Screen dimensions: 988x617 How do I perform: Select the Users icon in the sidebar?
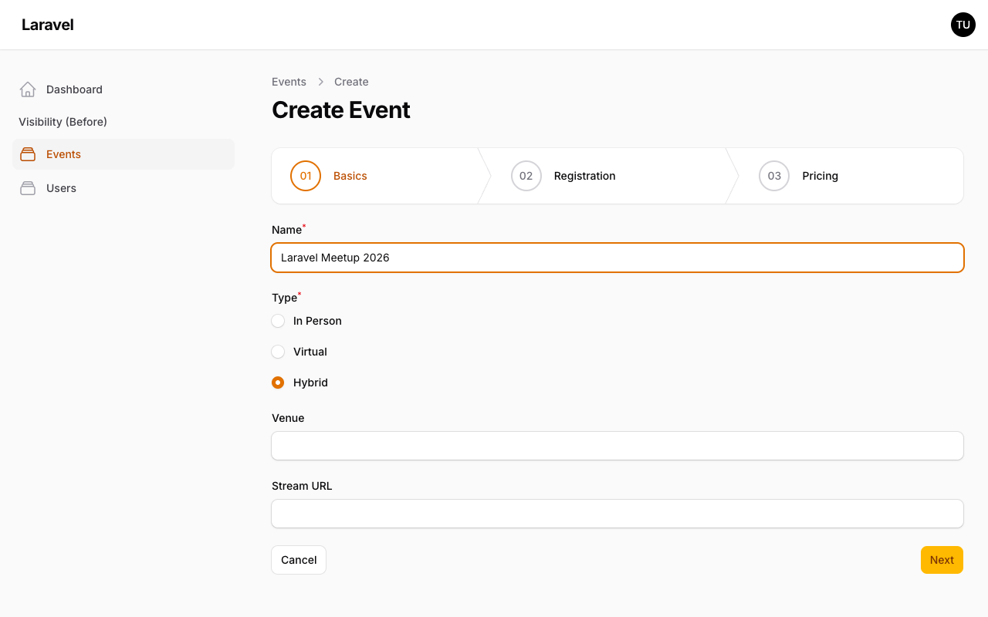tap(27, 187)
